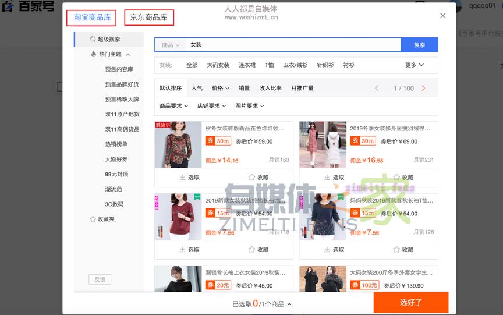The image size is (503, 315).
Task: Click next page arrow beside 1 / 100
Action: coord(423,88)
